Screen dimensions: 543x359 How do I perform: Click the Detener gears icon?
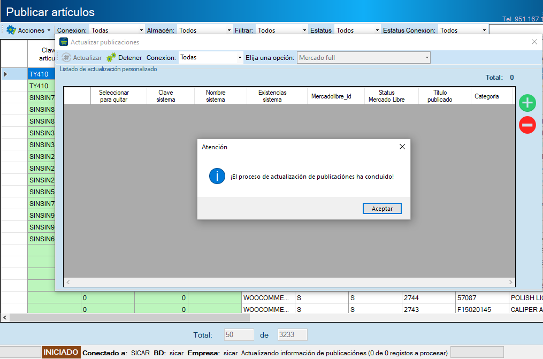pyautogui.click(x=111, y=57)
